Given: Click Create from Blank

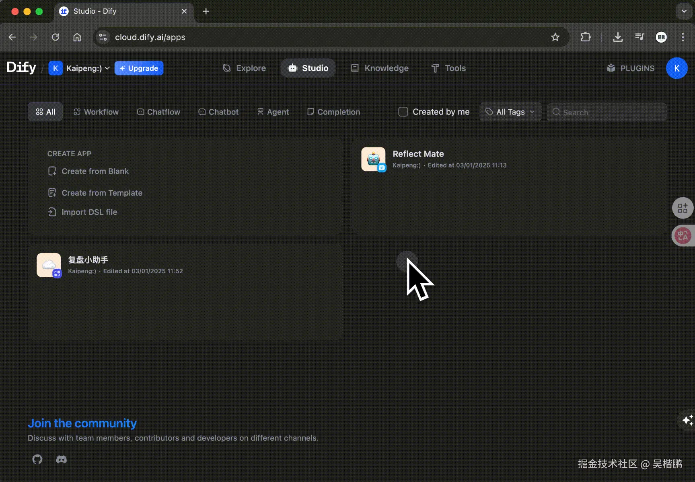Looking at the screenshot, I should (x=88, y=171).
